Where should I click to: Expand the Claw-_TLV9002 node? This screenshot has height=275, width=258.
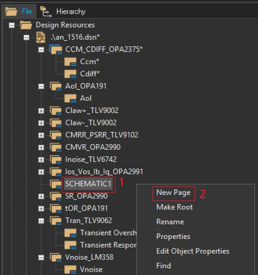pyautogui.click(x=41, y=123)
